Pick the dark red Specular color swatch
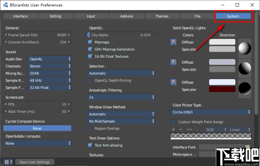 (x=222, y=89)
